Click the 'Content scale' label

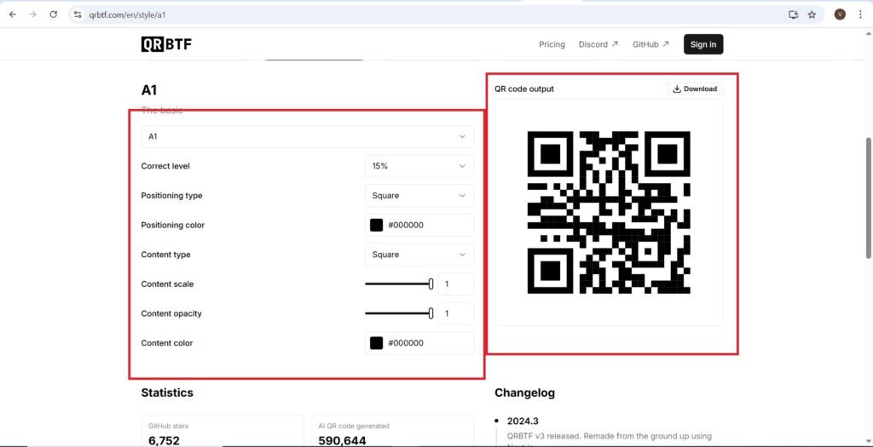click(x=167, y=284)
